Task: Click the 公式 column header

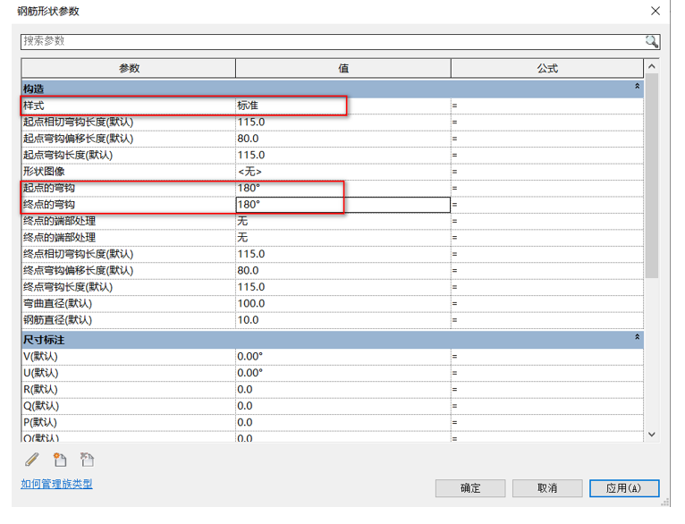Action: [547, 69]
